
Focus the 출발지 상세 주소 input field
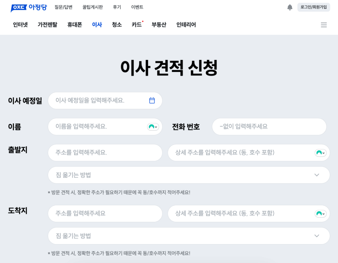coord(249,153)
